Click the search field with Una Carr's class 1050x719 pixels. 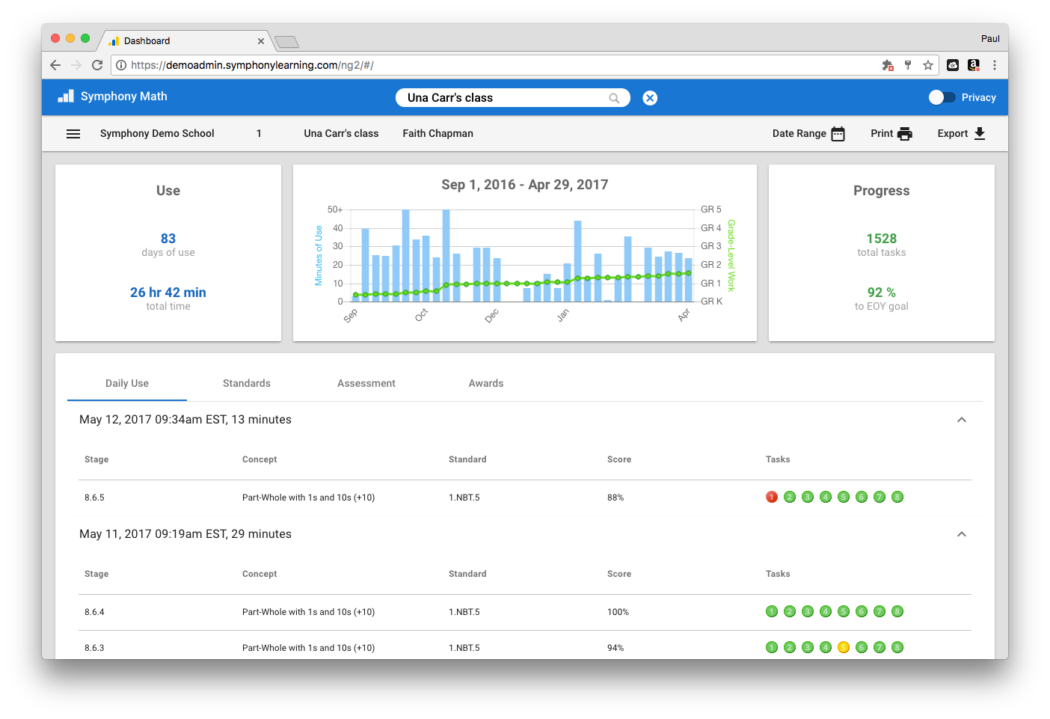point(512,98)
